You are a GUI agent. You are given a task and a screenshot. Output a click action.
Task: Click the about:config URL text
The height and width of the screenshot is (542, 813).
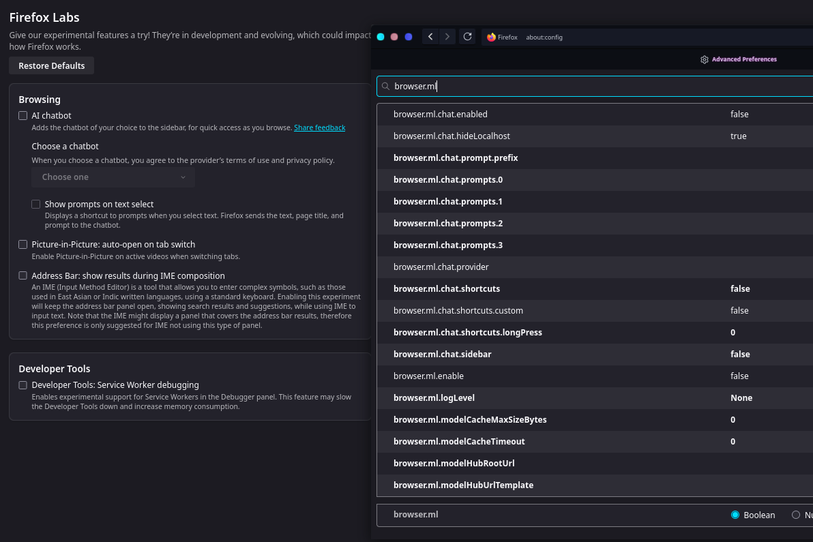pyautogui.click(x=544, y=37)
